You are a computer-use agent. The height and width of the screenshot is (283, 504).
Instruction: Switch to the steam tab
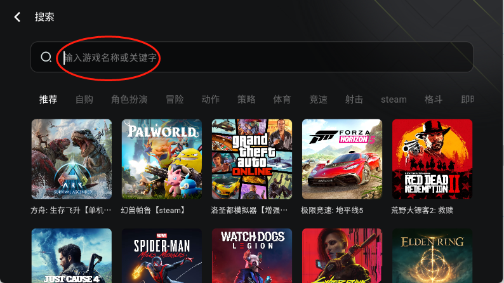394,100
